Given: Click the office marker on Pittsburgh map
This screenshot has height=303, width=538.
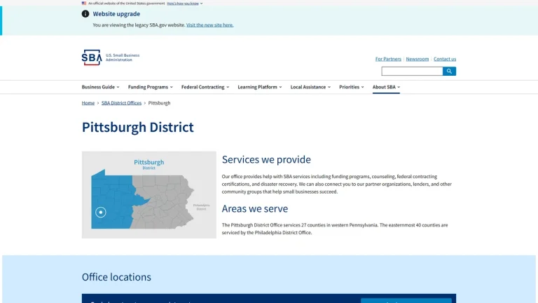Looking at the screenshot, I should coord(101,213).
